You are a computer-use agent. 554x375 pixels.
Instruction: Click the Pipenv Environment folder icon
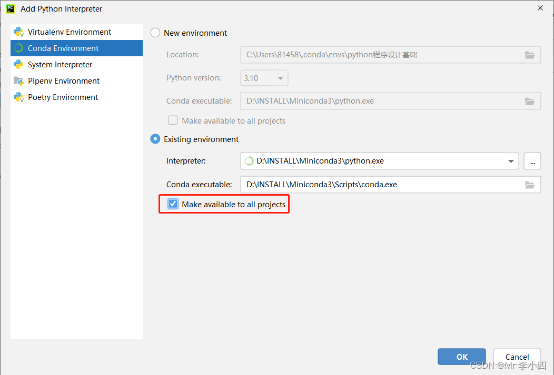click(x=19, y=81)
